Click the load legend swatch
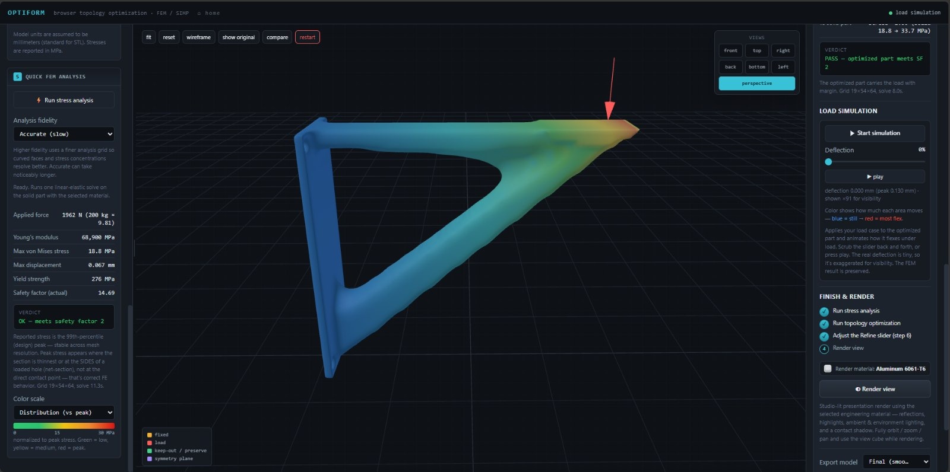Screen dimensions: 950x472 click(x=150, y=443)
